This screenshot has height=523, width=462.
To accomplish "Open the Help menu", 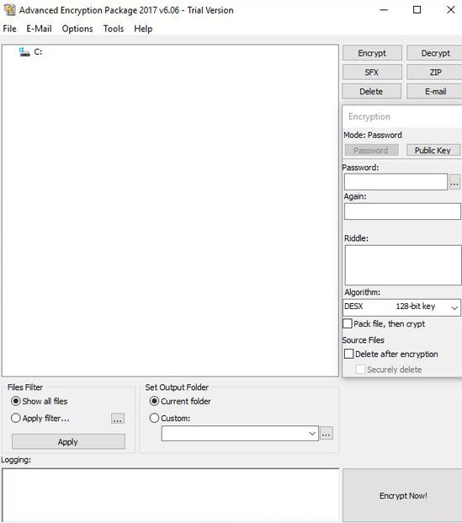I will pyautogui.click(x=143, y=29).
